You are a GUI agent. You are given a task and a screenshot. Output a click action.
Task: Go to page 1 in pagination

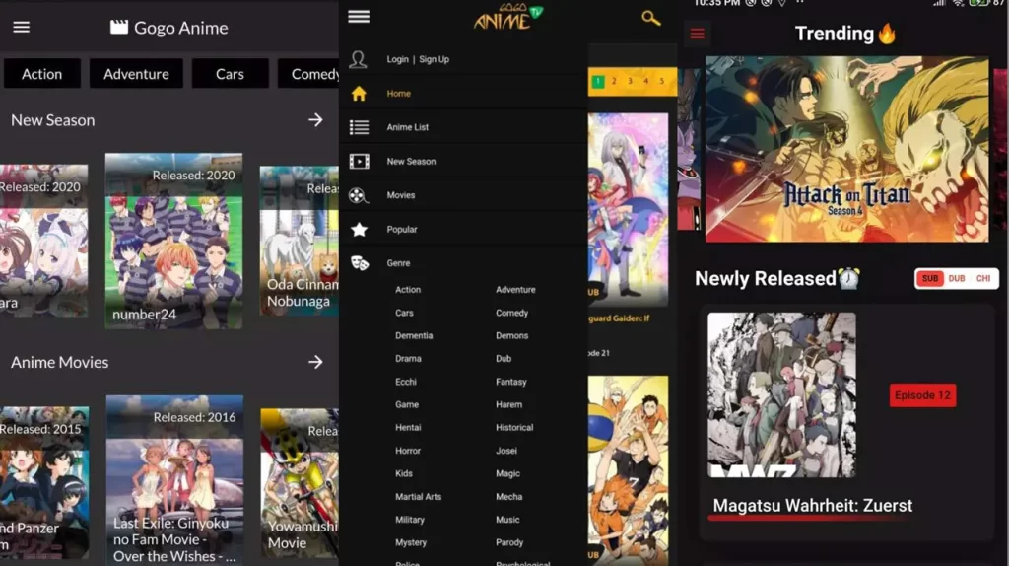coord(598,81)
